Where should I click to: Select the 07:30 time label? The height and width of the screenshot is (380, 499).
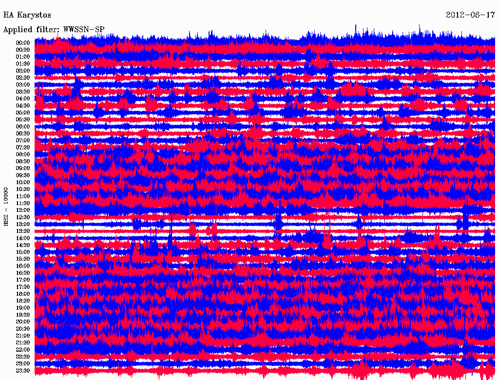(23, 147)
